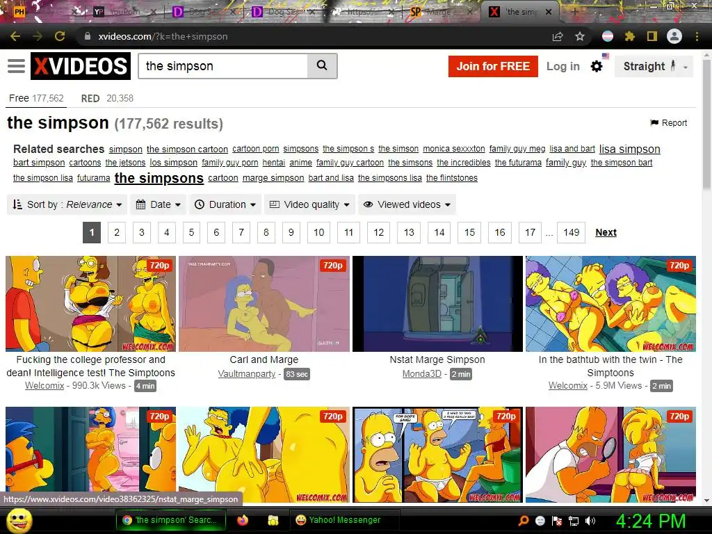This screenshot has width=712, height=534.
Task: Click the Log in link
Action: pos(563,66)
